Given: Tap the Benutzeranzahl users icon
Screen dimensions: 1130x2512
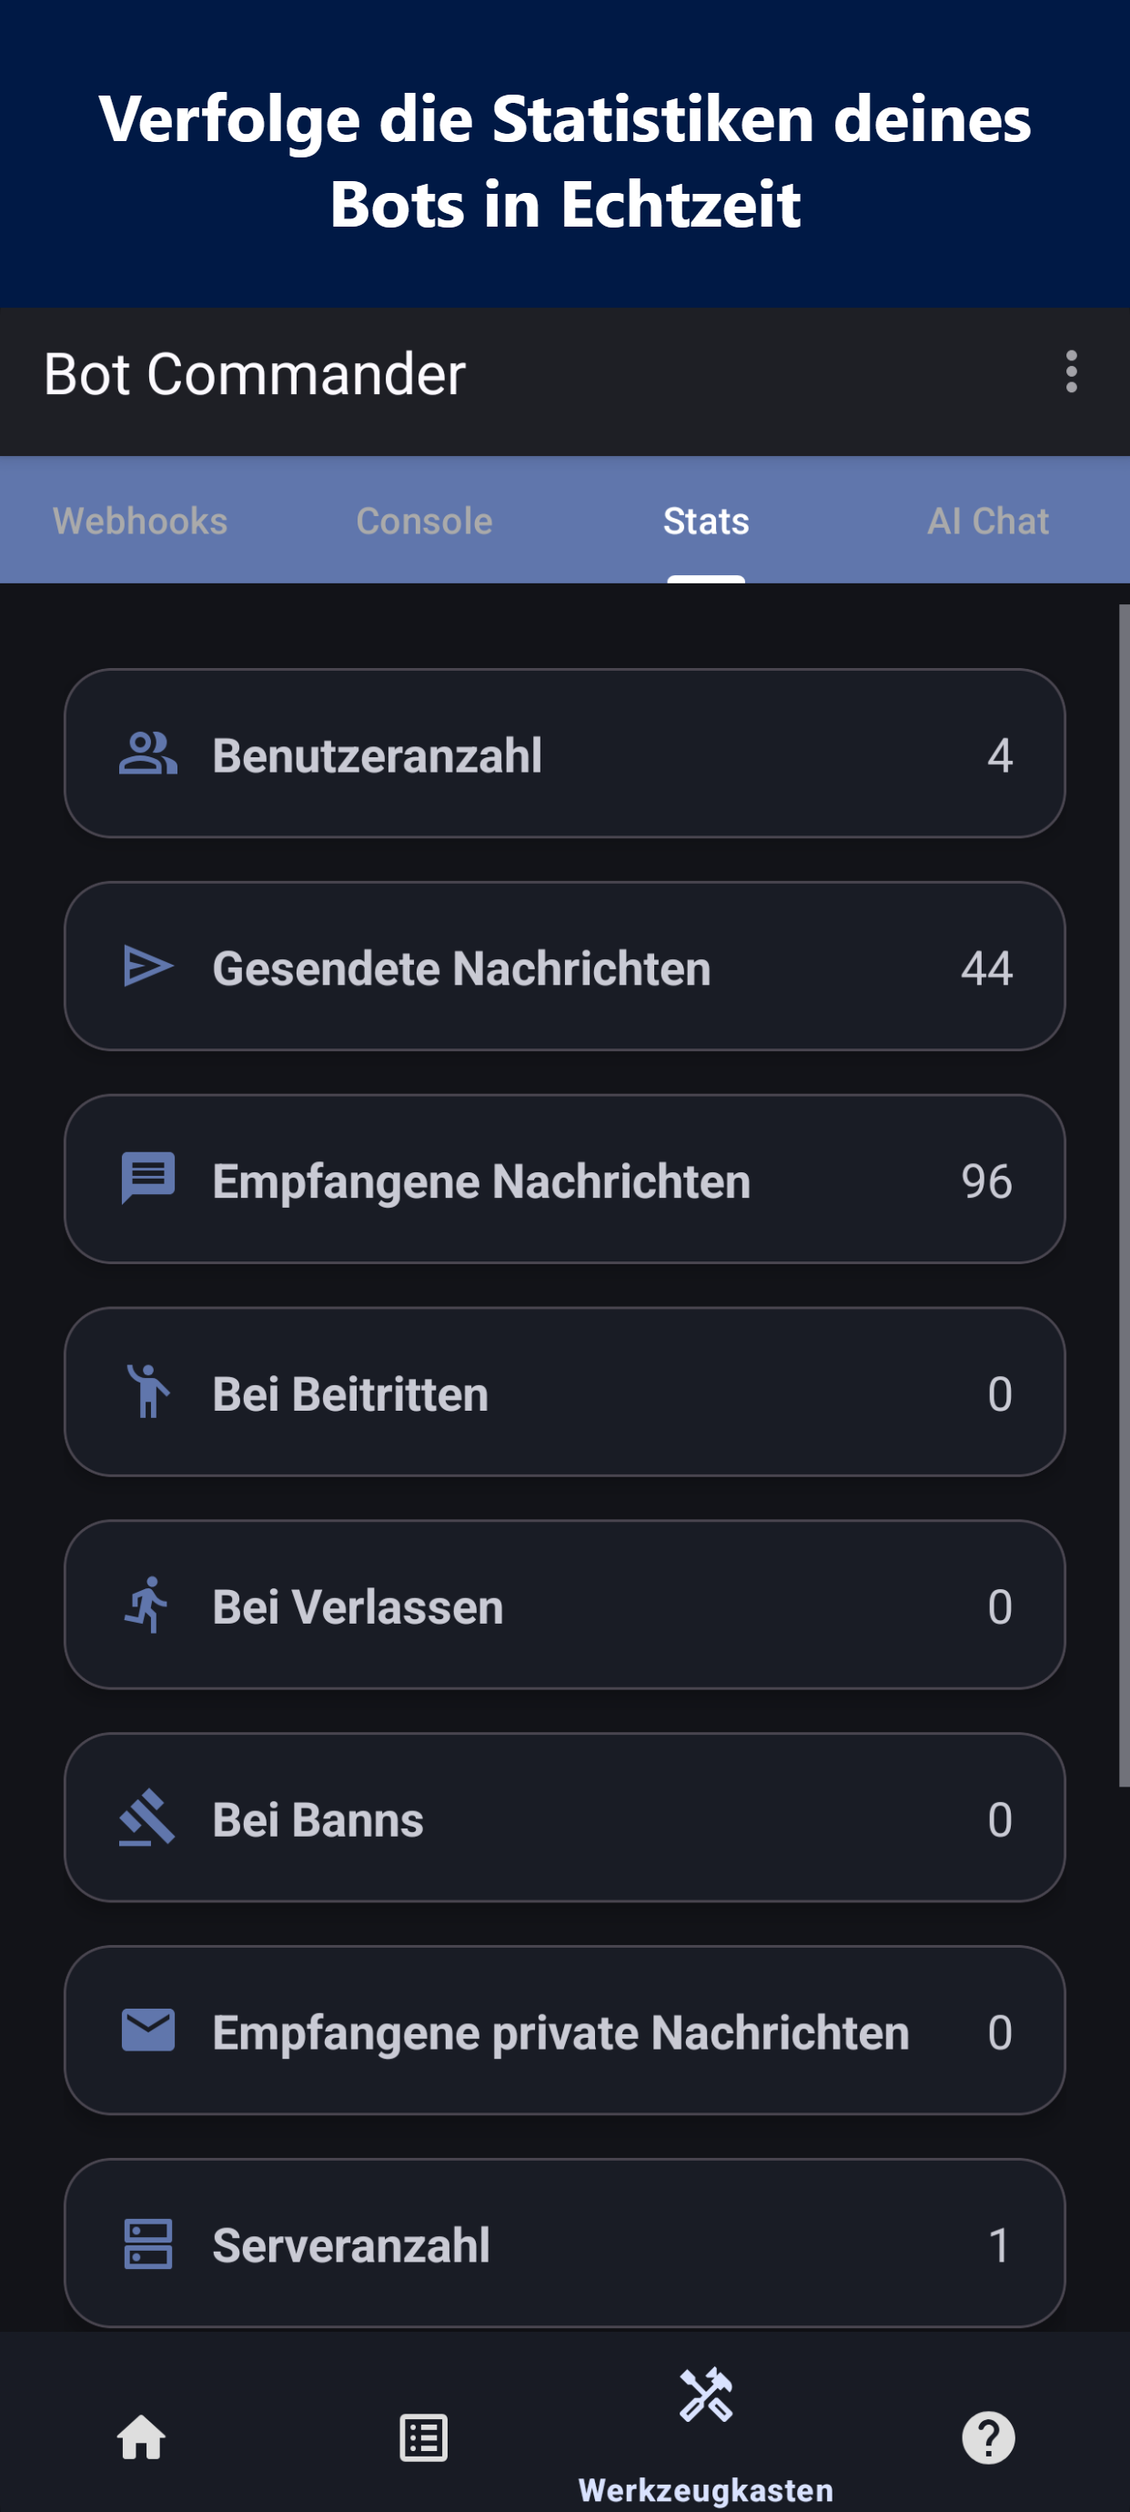Looking at the screenshot, I should 148,754.
